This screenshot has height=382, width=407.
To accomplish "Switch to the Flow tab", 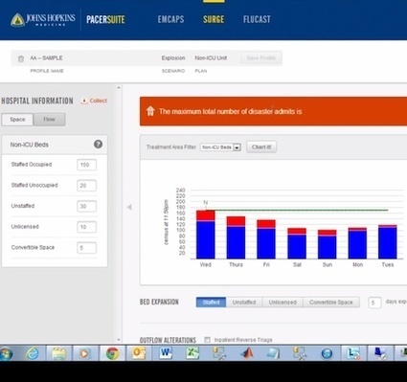I will point(49,120).
